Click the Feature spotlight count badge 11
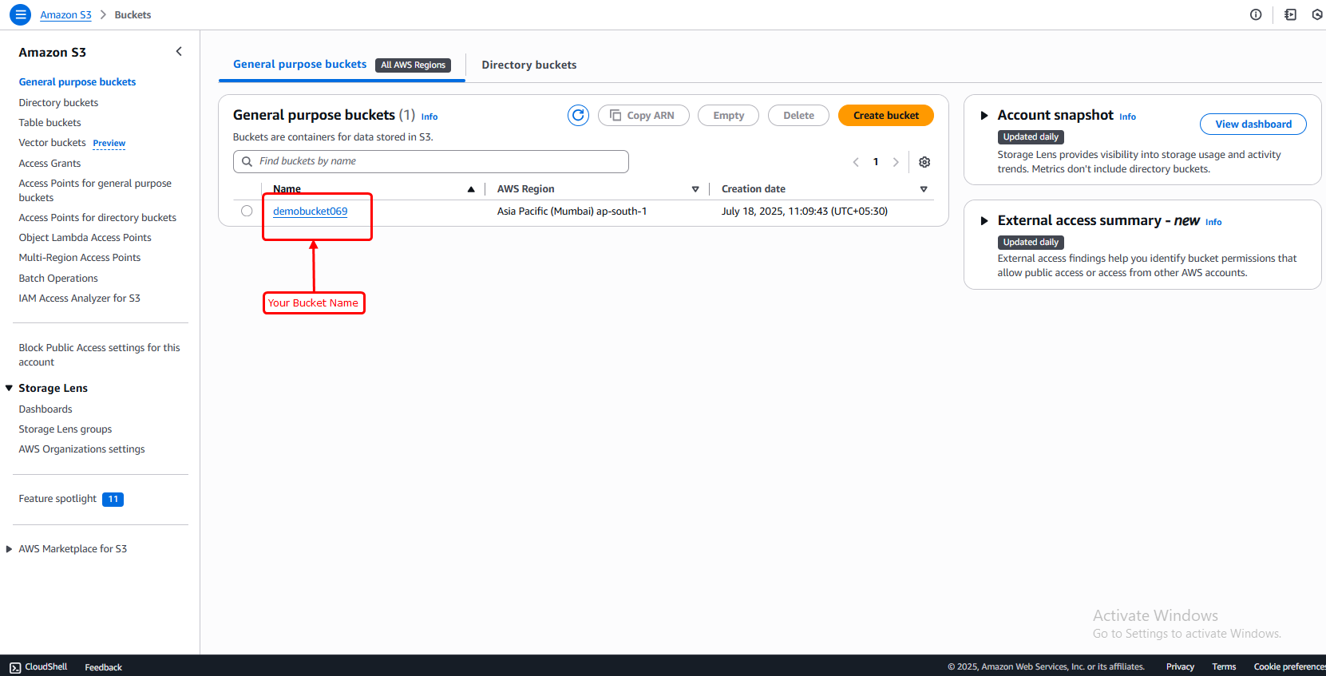The width and height of the screenshot is (1326, 676). (x=113, y=500)
